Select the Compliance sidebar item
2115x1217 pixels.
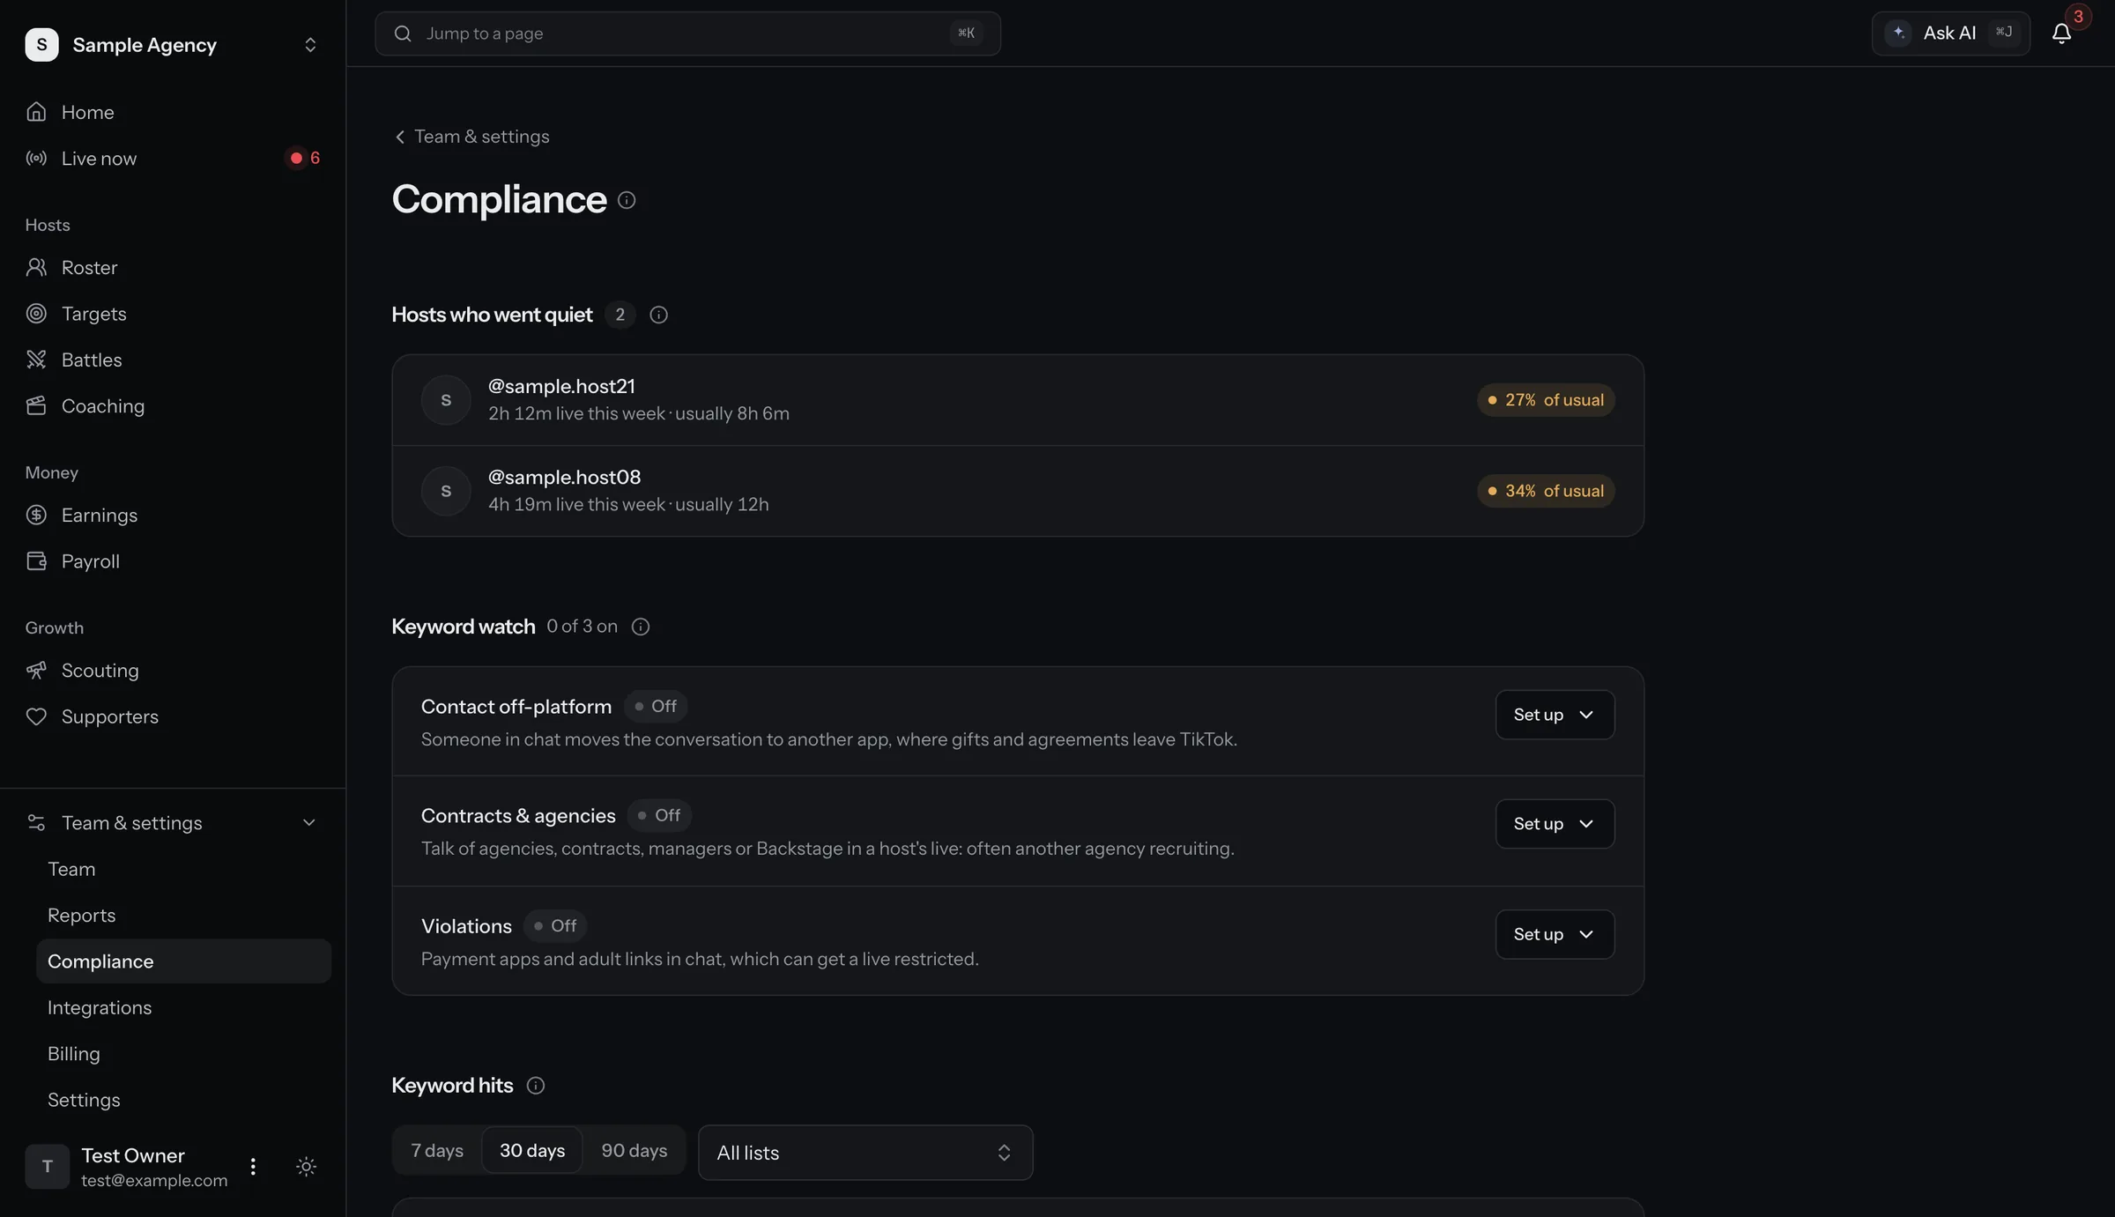183,961
